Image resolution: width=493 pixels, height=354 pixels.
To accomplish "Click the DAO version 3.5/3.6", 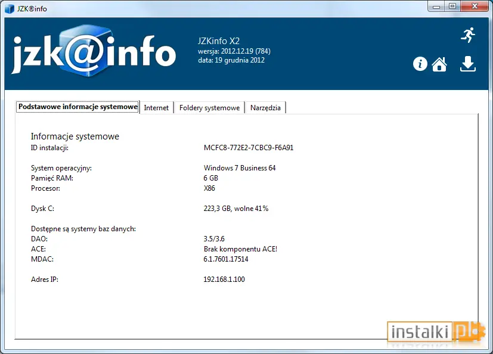I will [x=214, y=239].
